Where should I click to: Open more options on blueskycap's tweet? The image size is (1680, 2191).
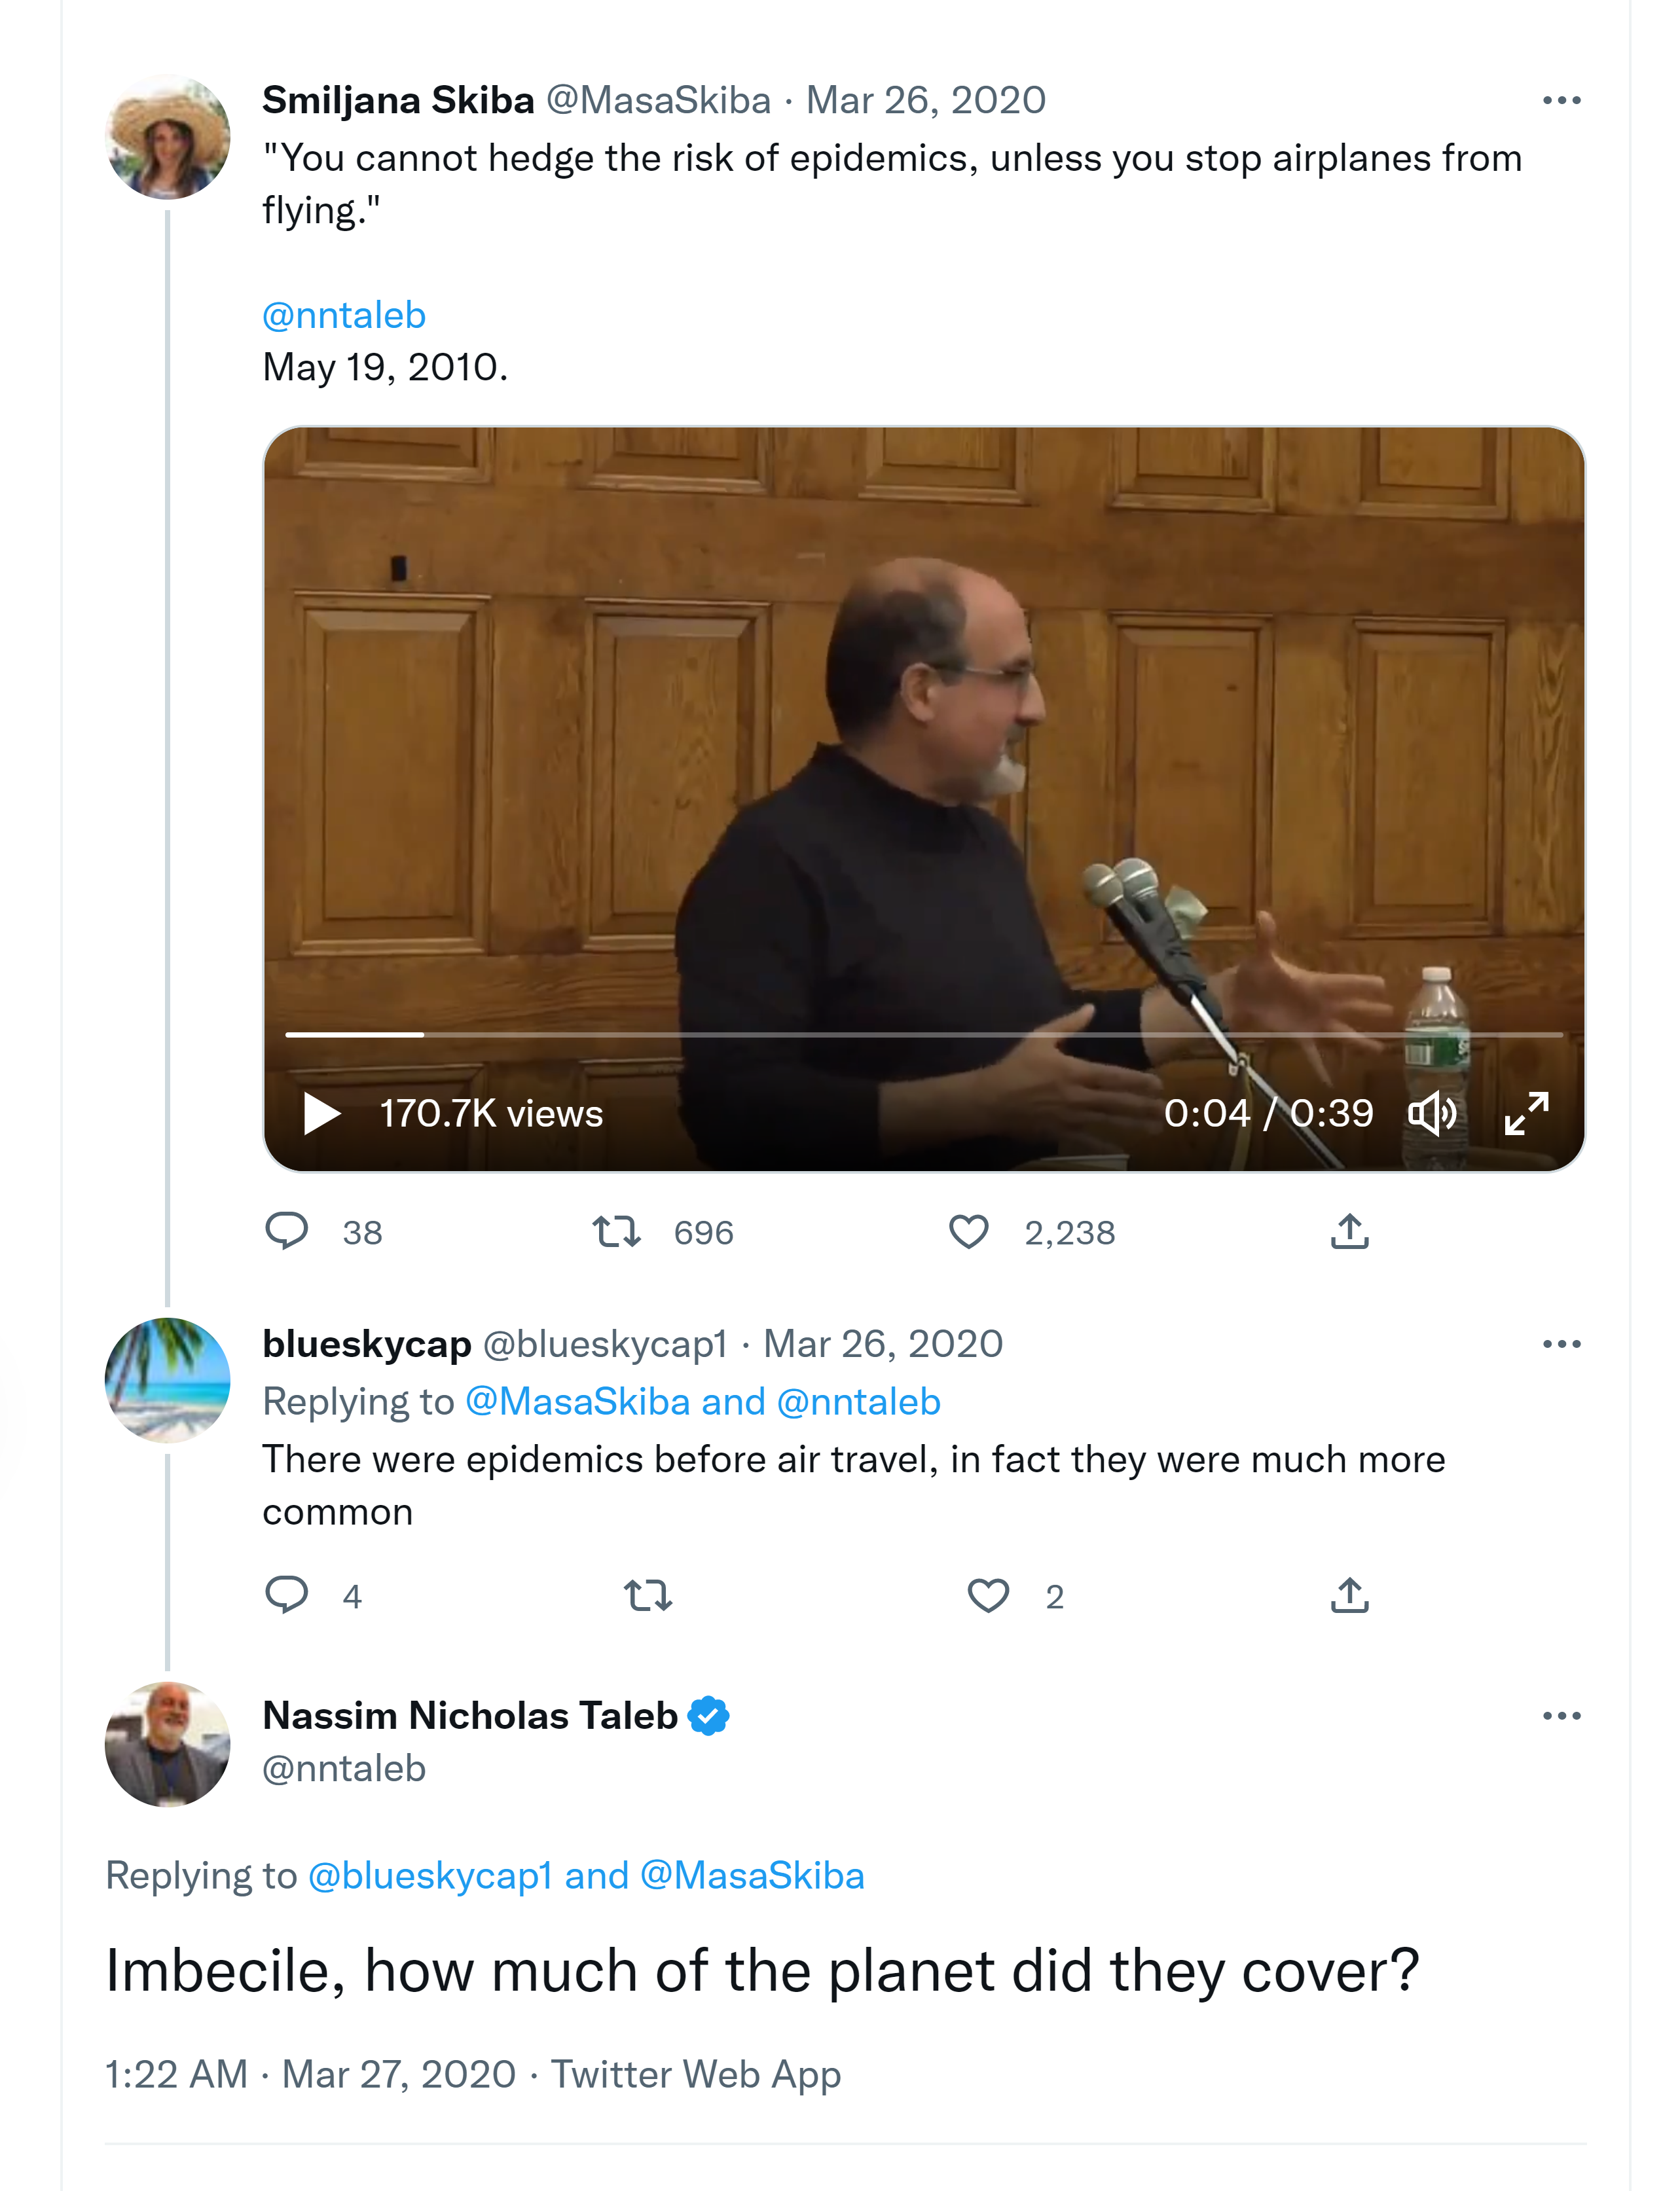pyautogui.click(x=1561, y=1344)
